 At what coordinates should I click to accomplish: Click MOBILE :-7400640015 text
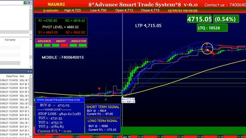(x=63, y=58)
